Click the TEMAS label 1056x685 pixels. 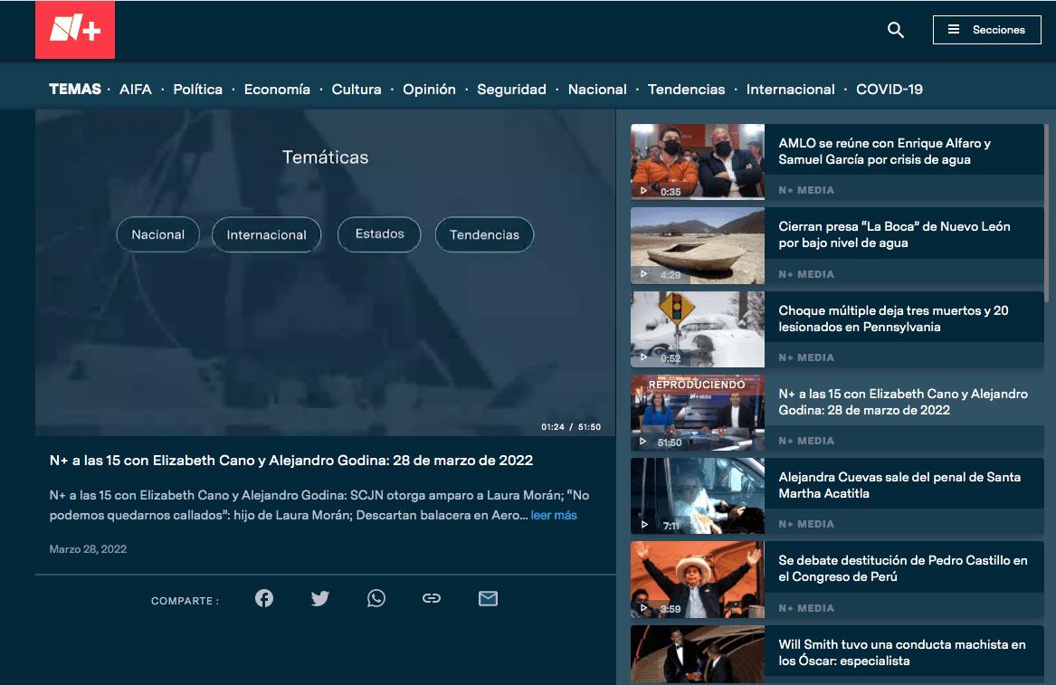point(75,89)
